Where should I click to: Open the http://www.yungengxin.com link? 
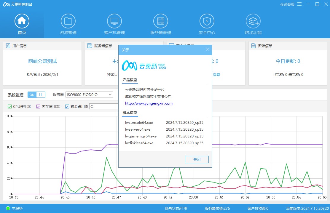point(149,103)
